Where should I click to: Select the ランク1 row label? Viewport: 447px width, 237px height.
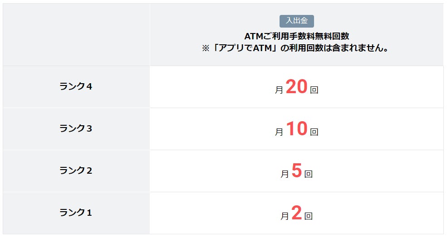76,213
